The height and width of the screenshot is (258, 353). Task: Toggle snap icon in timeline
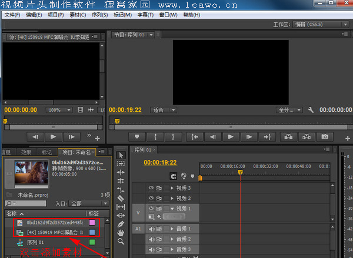173,176
